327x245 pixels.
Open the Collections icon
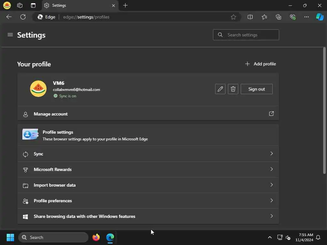pos(278,17)
